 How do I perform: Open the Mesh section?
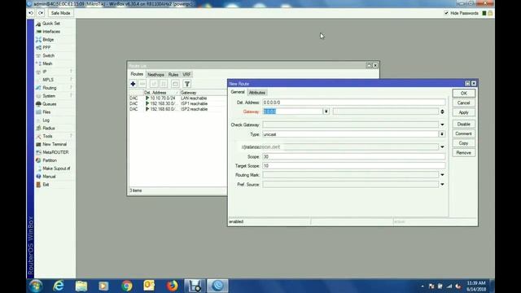[47, 63]
